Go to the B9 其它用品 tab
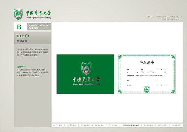187x132 pixels. click(x=176, y=125)
